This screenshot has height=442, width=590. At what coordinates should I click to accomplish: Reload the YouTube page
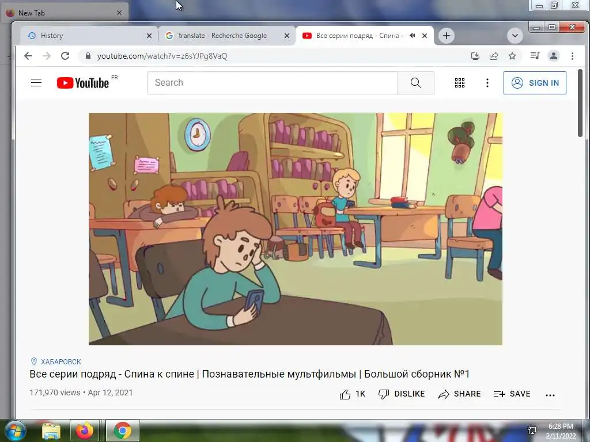tap(65, 56)
